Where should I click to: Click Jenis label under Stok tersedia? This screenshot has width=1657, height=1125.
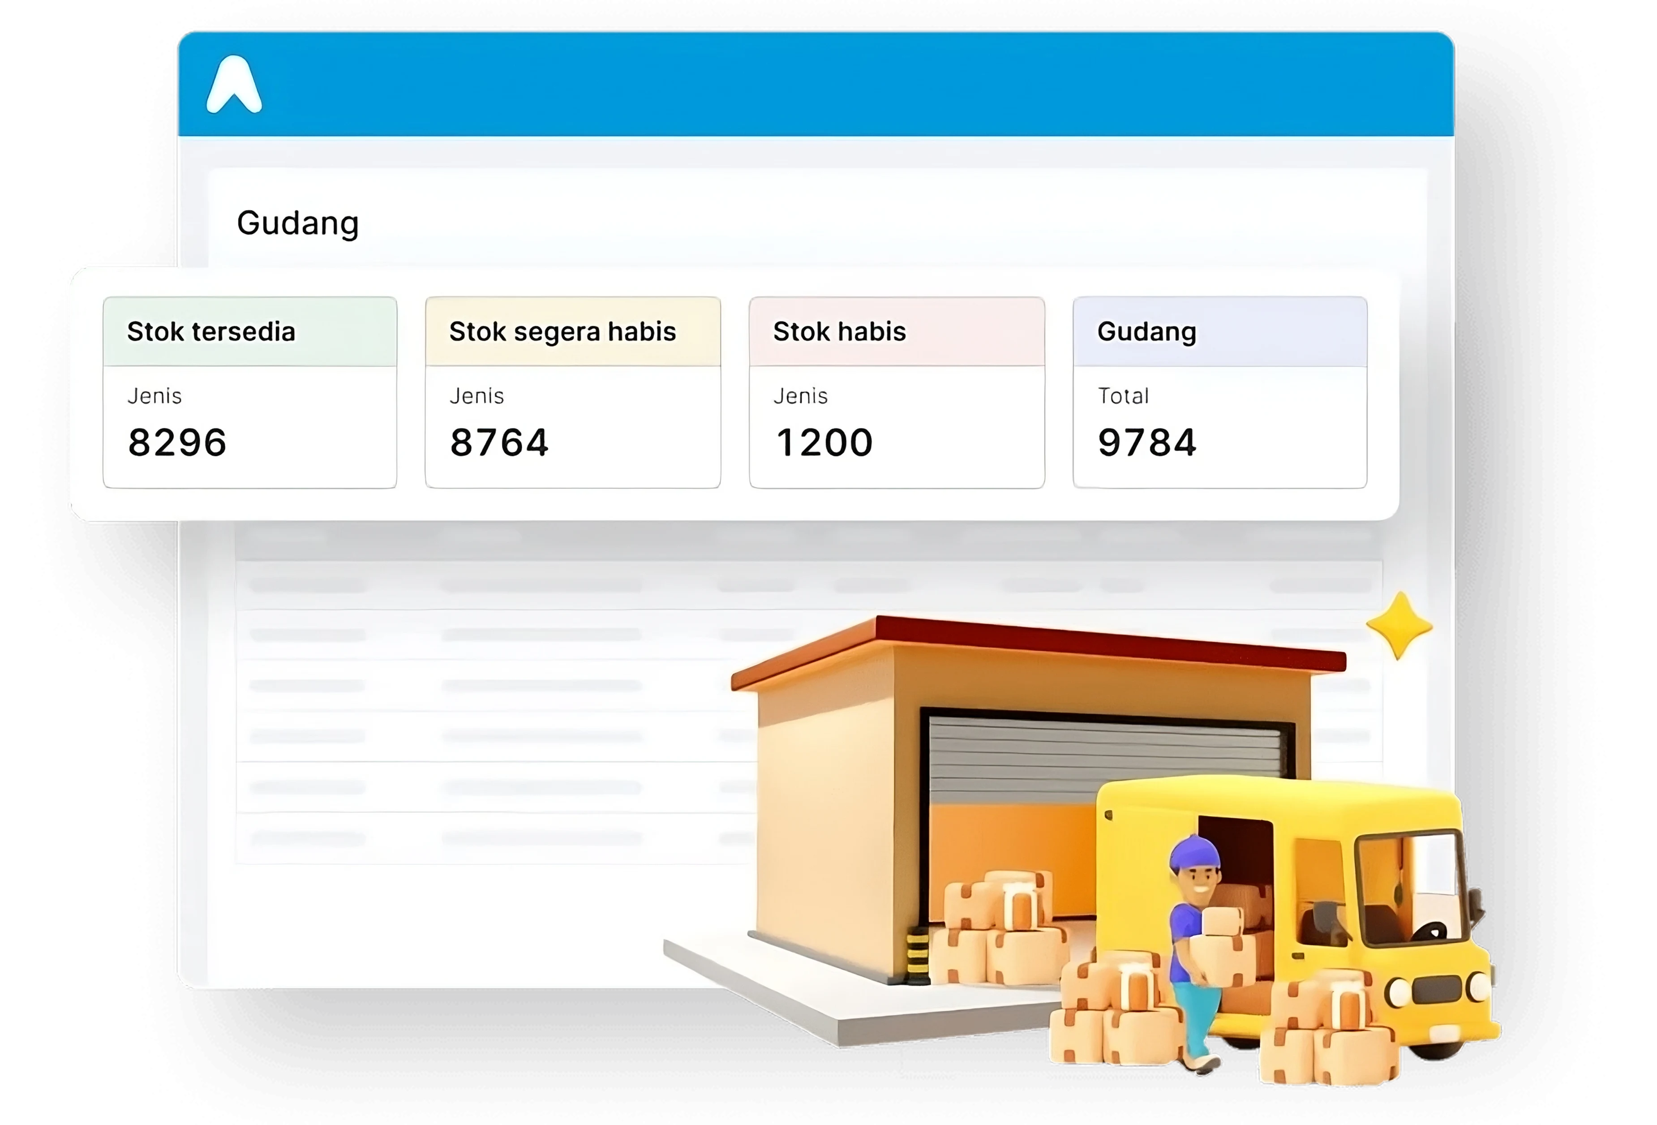pyautogui.click(x=155, y=395)
